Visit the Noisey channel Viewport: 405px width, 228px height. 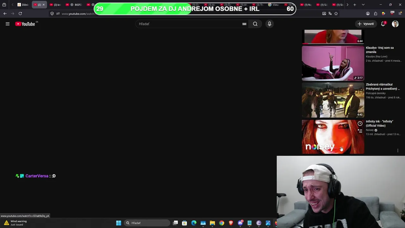370,130
